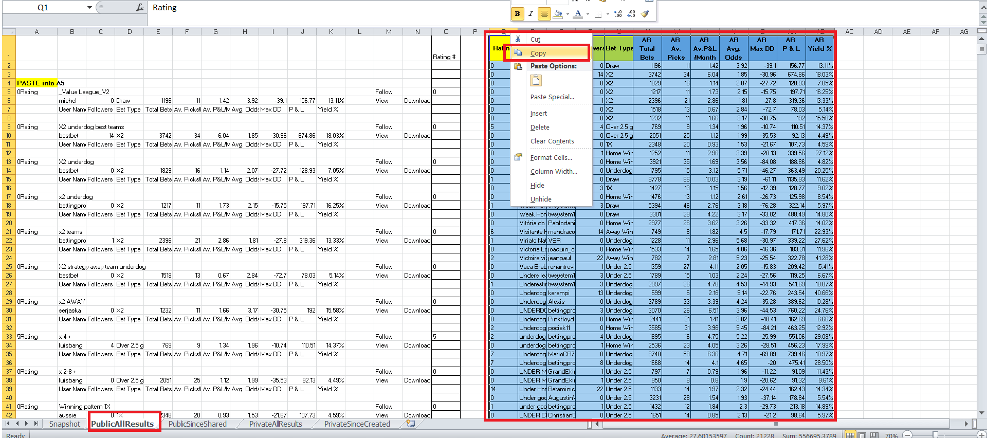Viewport: 987px width, 438px height.
Task: Choose Column Width in context menu
Action: click(554, 171)
